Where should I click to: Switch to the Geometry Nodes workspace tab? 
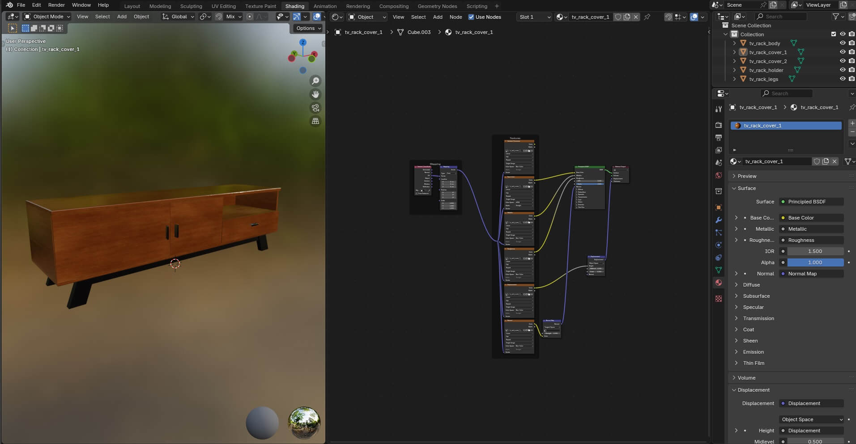[437, 6]
